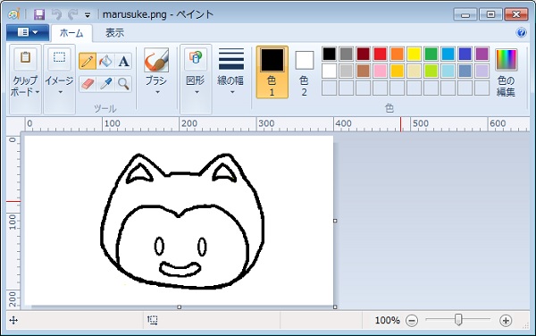Select the Fill with color bucket tool

pos(105,61)
